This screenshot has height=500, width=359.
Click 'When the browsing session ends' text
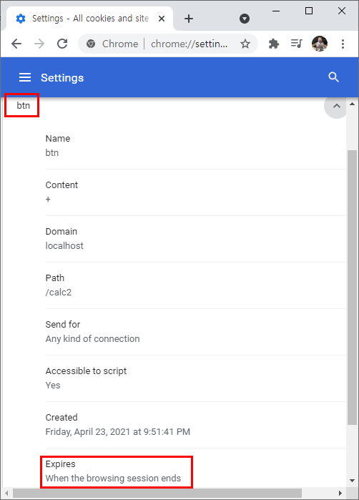click(113, 479)
